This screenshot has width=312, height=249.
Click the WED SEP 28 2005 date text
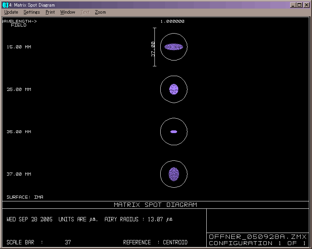coord(30,219)
